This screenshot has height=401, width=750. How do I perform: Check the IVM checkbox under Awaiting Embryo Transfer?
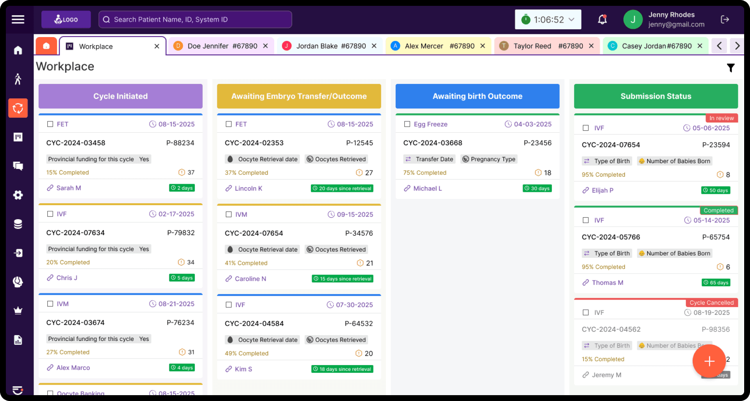[229, 214]
